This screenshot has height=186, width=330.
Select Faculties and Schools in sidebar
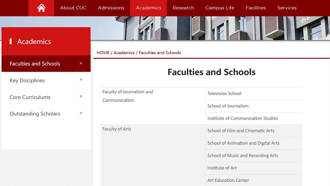point(46,64)
